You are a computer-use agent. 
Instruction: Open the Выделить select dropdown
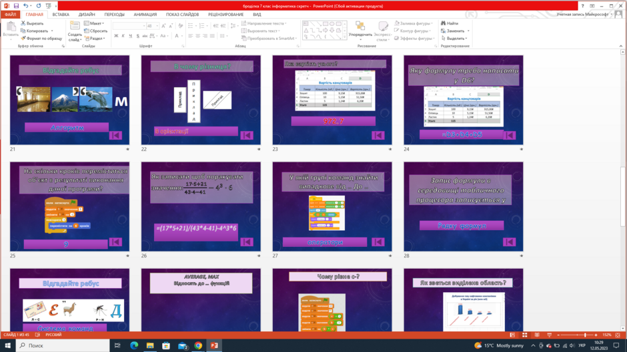[454, 39]
